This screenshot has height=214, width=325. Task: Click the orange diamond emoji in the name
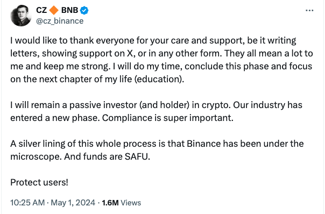[x=54, y=10]
